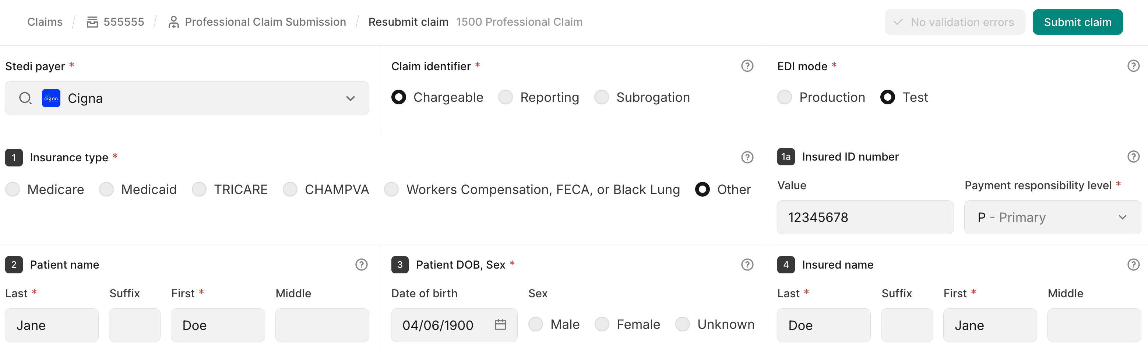Open help for Insured ID number

pyautogui.click(x=1133, y=157)
